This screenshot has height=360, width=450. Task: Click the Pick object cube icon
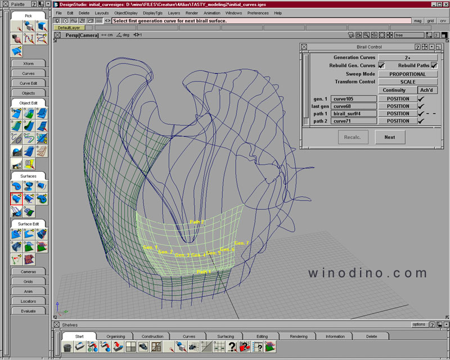pyautogui.click(x=41, y=26)
